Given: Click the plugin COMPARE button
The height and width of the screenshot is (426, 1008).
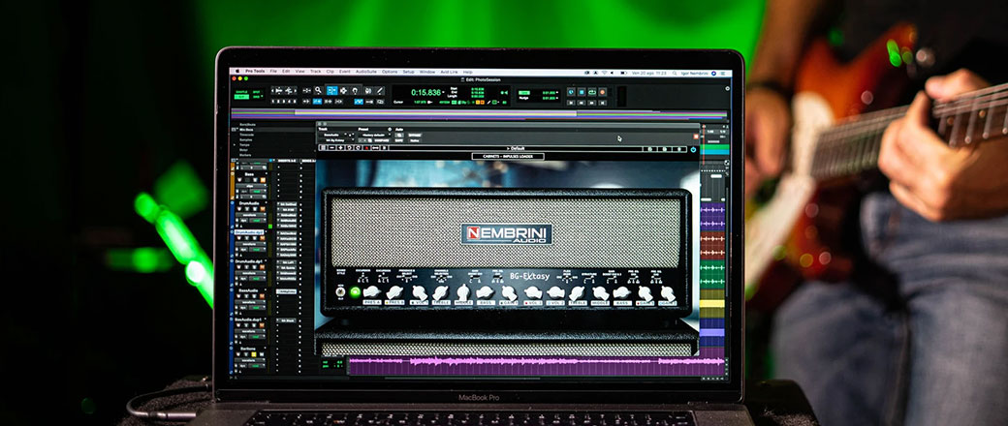Looking at the screenshot, I should coord(381,140).
